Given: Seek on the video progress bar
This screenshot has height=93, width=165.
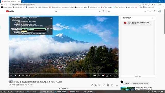Looking at the screenshot, I should pyautogui.click(x=63, y=73).
